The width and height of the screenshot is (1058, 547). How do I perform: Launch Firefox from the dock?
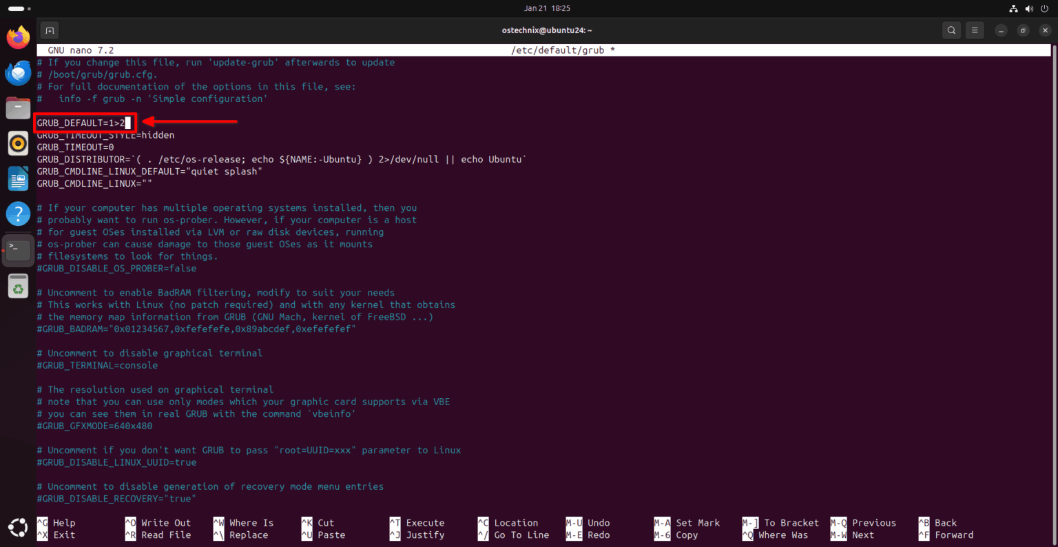click(x=18, y=37)
